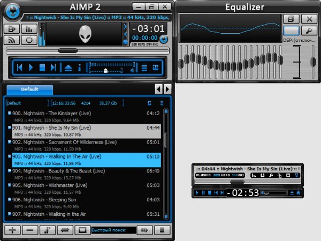The width and height of the screenshot is (321, 241).
Task: Select the Default playlist tab
Action: point(29,89)
